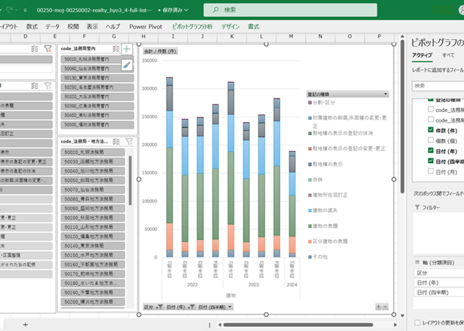Select slicer item 50010_札幌法務局管内
Screen dimensions: 464x331
[97, 59]
